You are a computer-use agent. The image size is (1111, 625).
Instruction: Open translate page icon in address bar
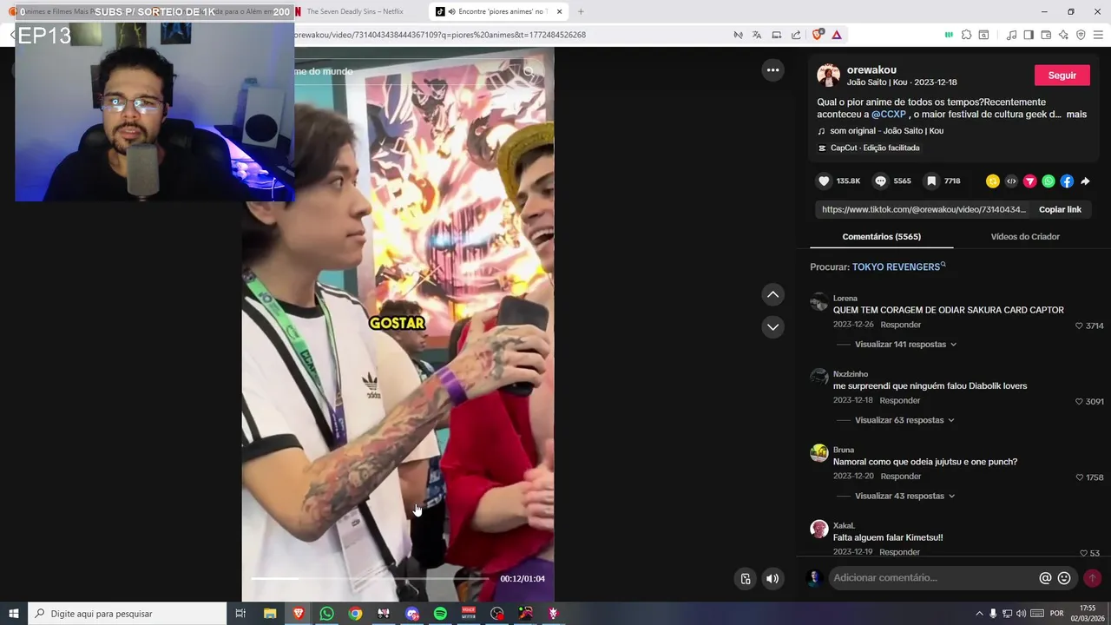[x=757, y=35]
